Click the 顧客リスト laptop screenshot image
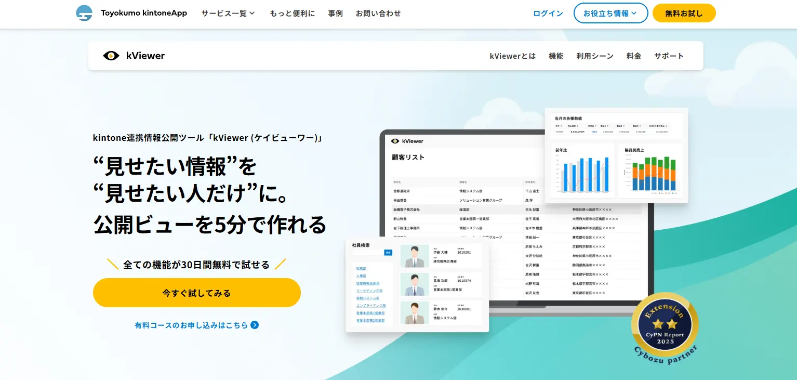 [515, 224]
